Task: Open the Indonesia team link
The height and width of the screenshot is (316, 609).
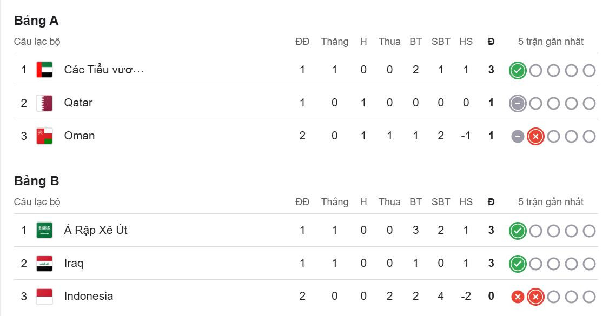Action: click(x=89, y=296)
